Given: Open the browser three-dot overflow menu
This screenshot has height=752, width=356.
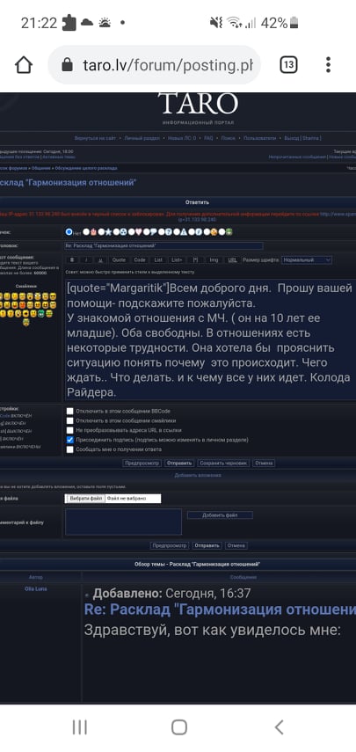Looking at the screenshot, I should (328, 65).
